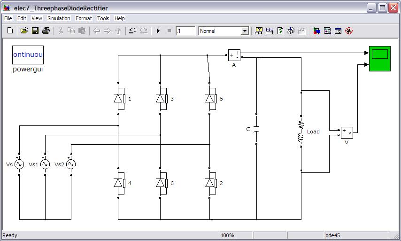The width and height of the screenshot is (401, 241).
Task: Expand the Normal simulation mode dropdown
Action: pyautogui.click(x=244, y=31)
